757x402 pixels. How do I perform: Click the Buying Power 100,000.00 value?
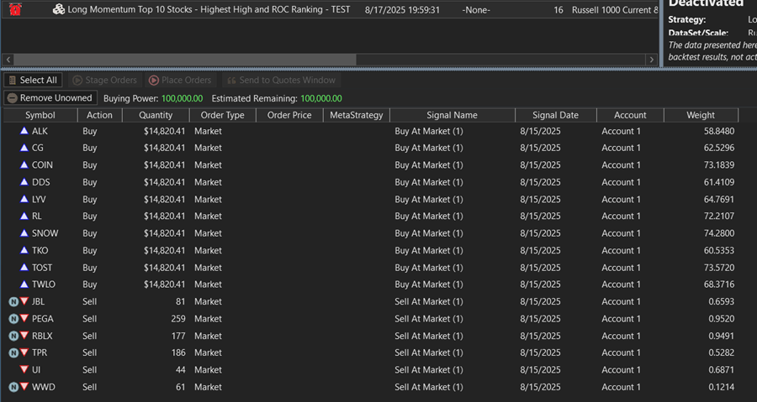coord(182,99)
